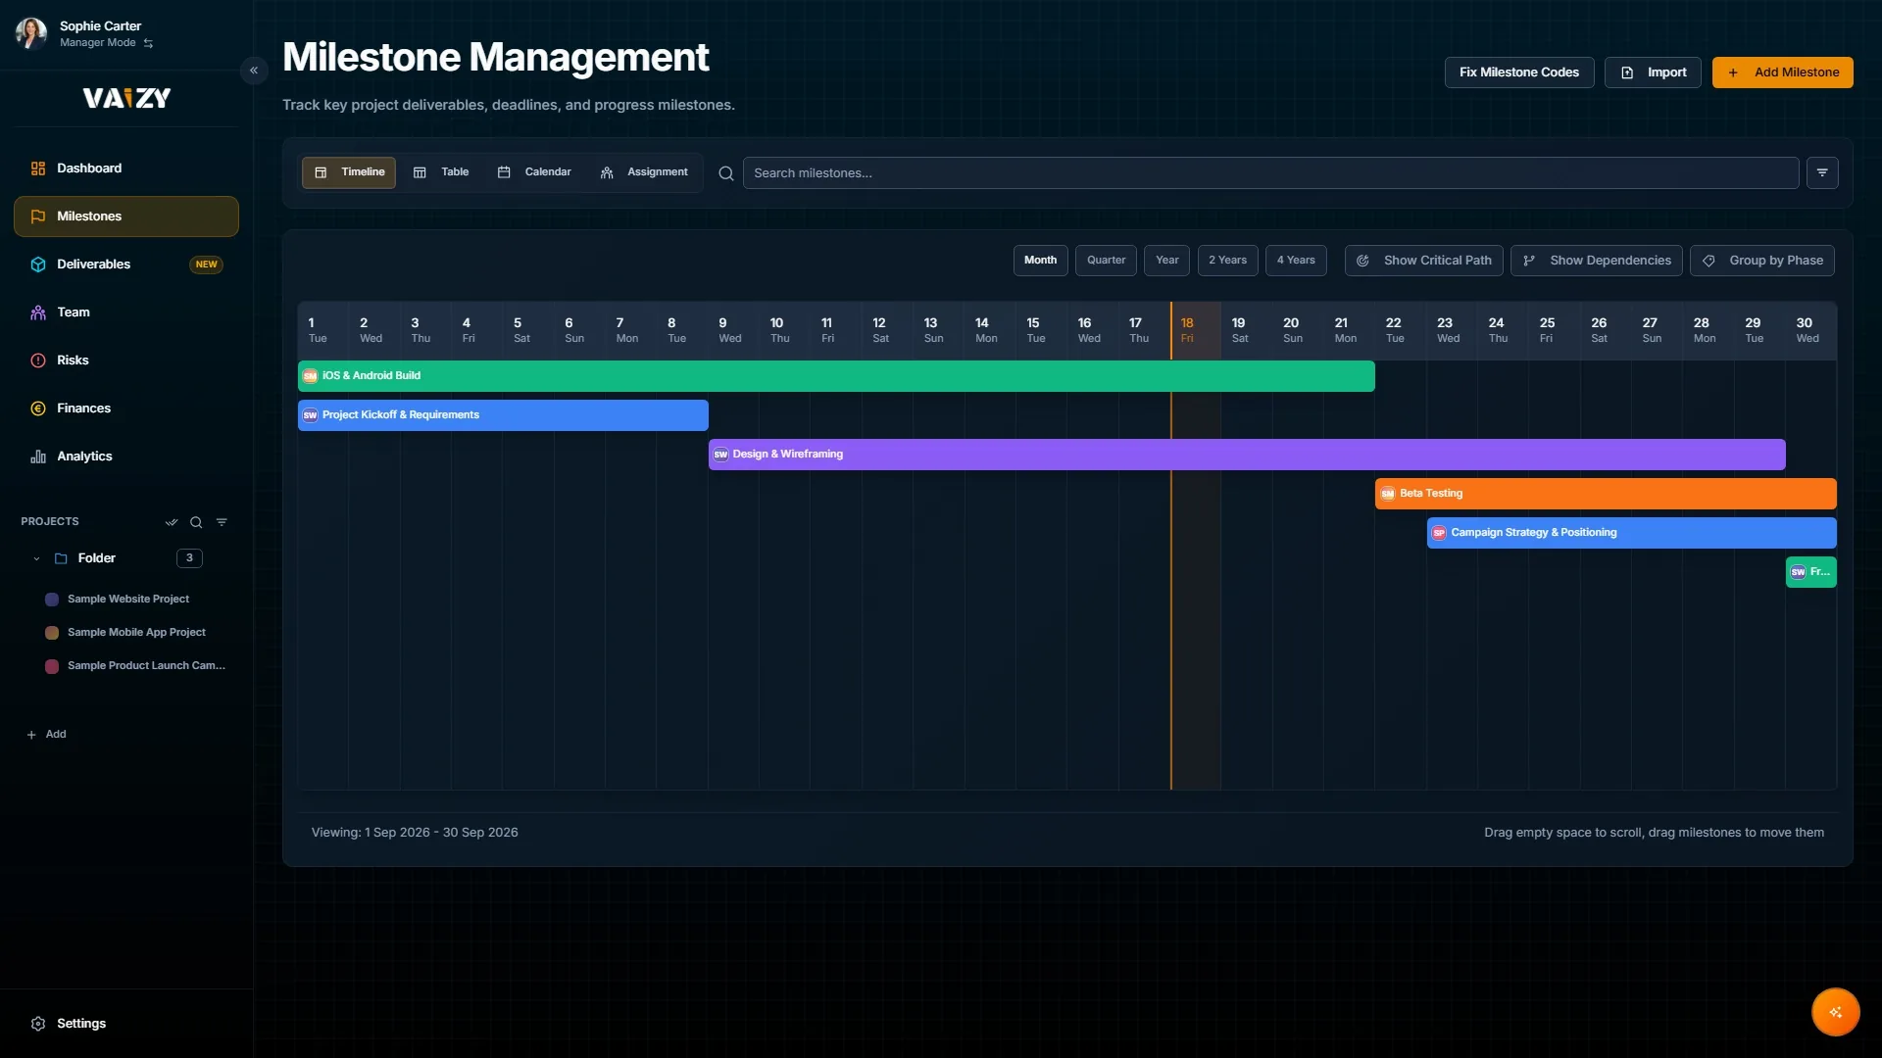Click Project Kickoff & Requirements milestone bar
Screen dimensions: 1882x1058
(x=503, y=415)
